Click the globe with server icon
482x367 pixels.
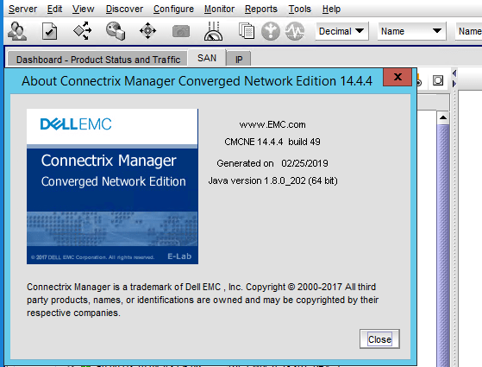click(116, 31)
